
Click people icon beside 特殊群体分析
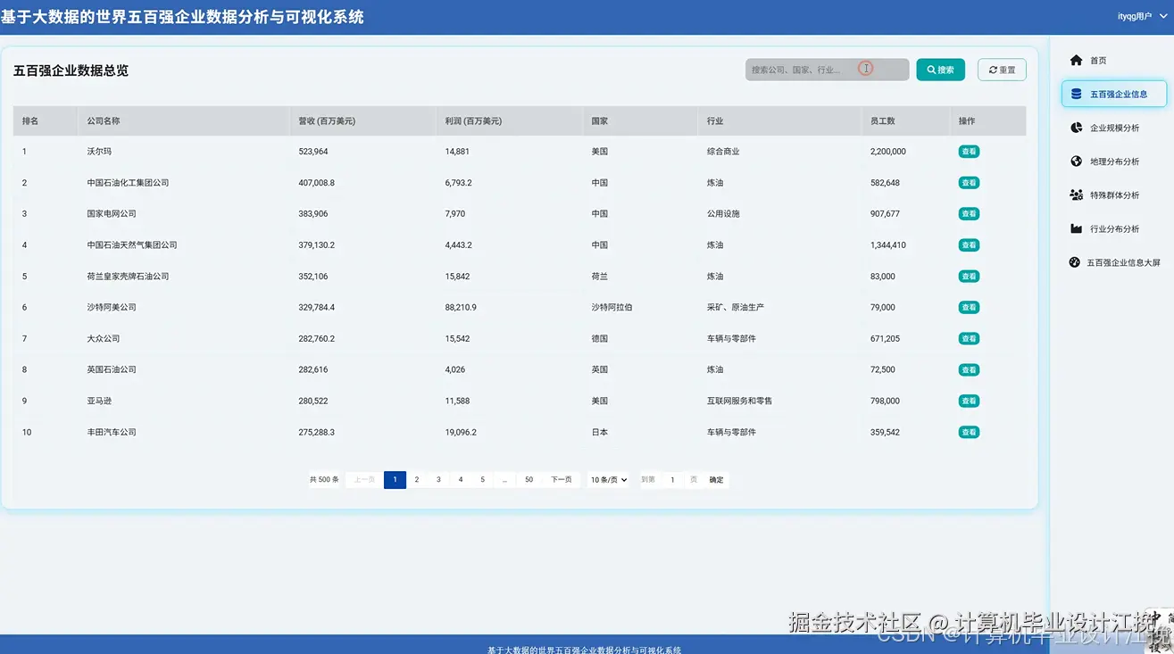1076,195
